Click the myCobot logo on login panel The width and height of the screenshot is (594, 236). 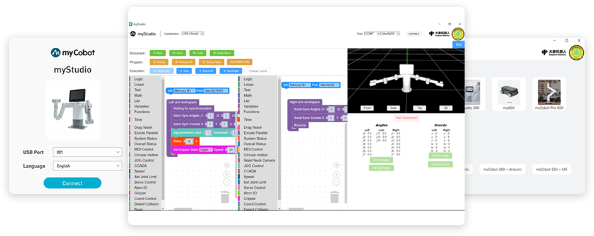(x=73, y=52)
